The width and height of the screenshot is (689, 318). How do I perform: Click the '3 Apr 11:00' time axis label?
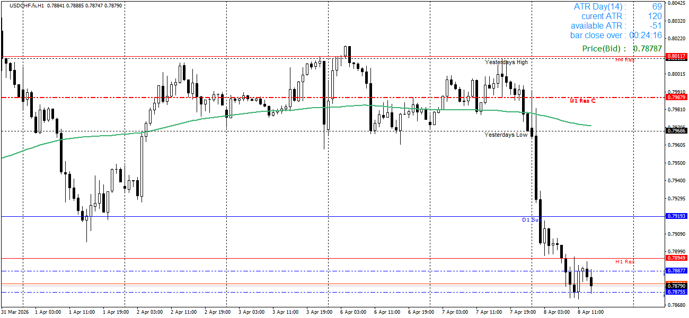coord(287,312)
